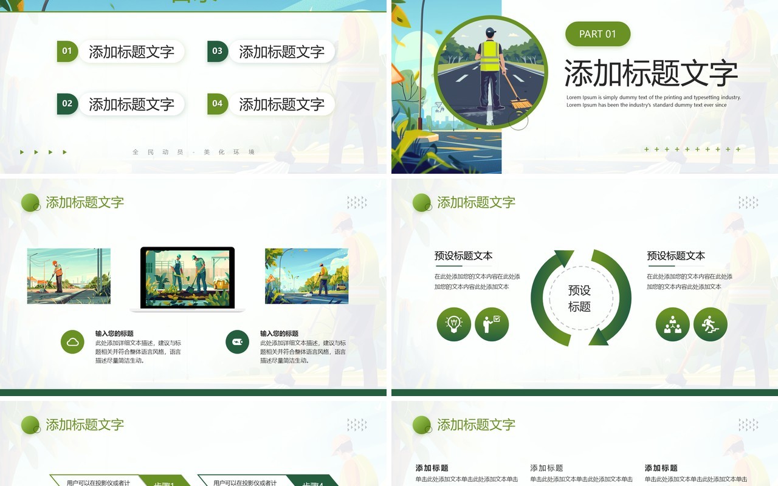Click the footer text 全民动员 - 美化环境
The height and width of the screenshot is (486, 778).
(193, 152)
